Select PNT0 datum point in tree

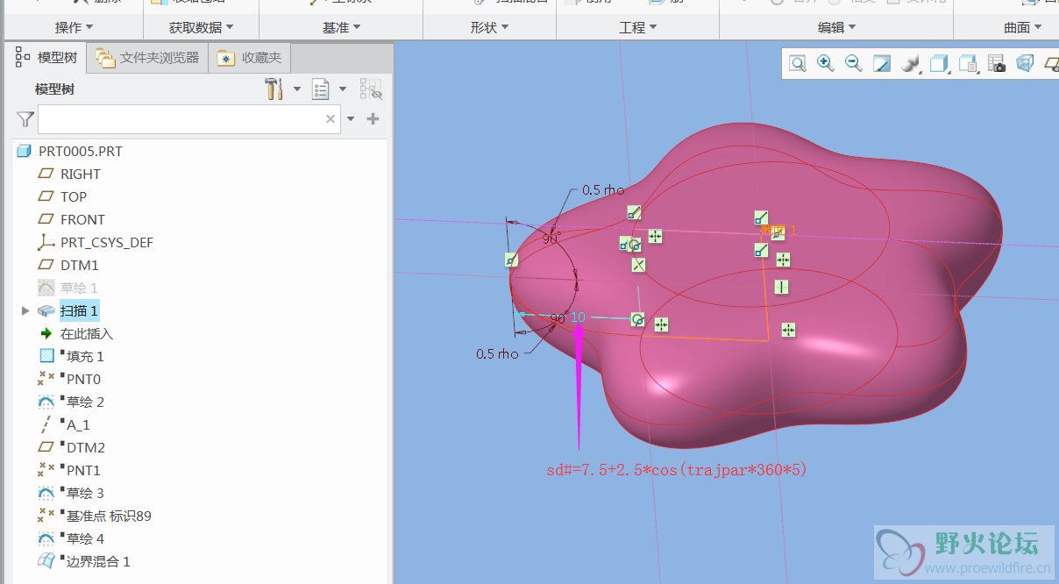pyautogui.click(x=83, y=379)
